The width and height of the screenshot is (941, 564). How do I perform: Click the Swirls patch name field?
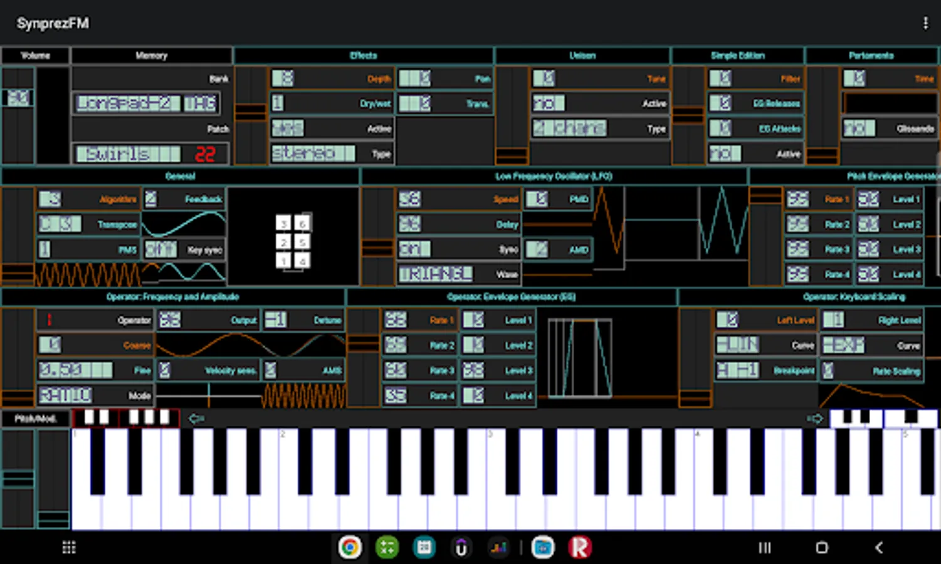point(128,154)
